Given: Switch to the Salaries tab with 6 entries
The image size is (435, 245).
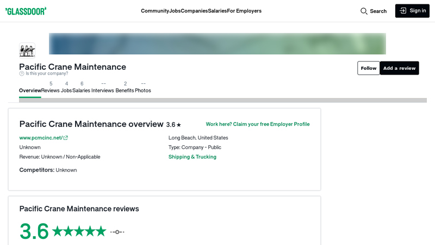Looking at the screenshot, I should 81,88.
